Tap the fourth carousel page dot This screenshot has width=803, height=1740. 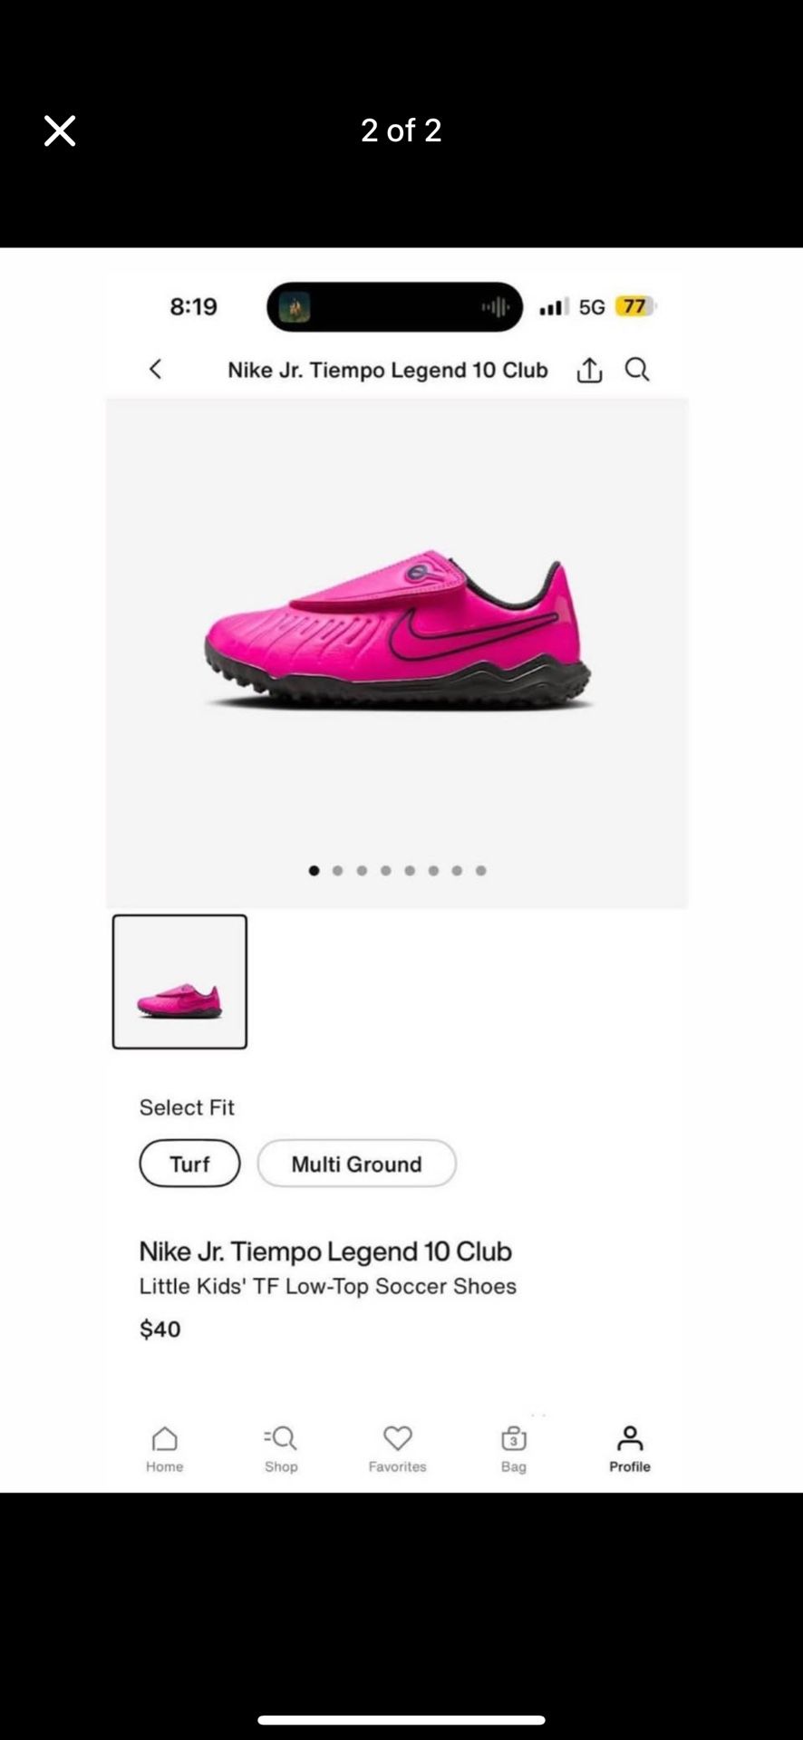386,870
